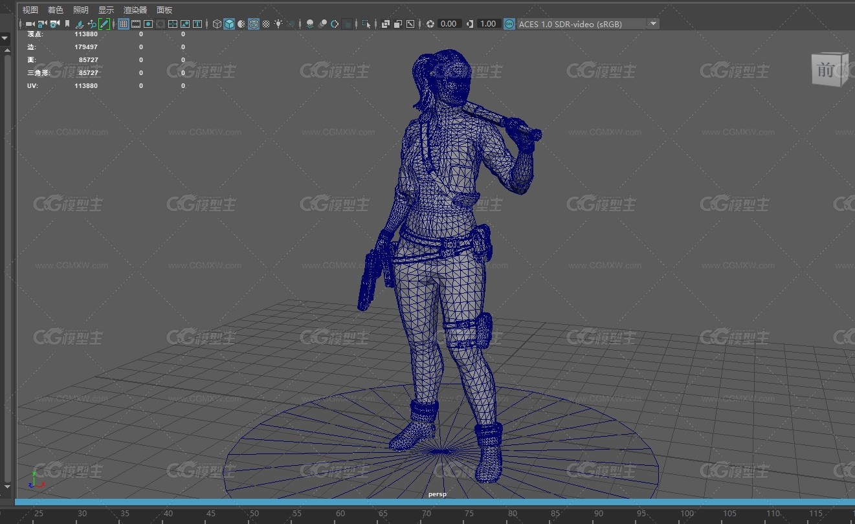Screen dimensions: 855x524
Task: Click the bookmarks icon
Action: 67,24
